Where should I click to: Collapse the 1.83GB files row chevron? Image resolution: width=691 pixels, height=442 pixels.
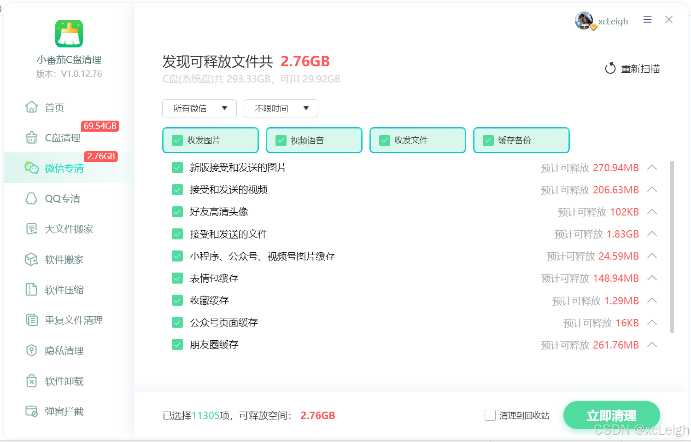click(x=652, y=234)
